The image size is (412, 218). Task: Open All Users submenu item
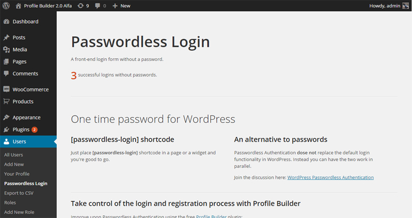click(14, 155)
